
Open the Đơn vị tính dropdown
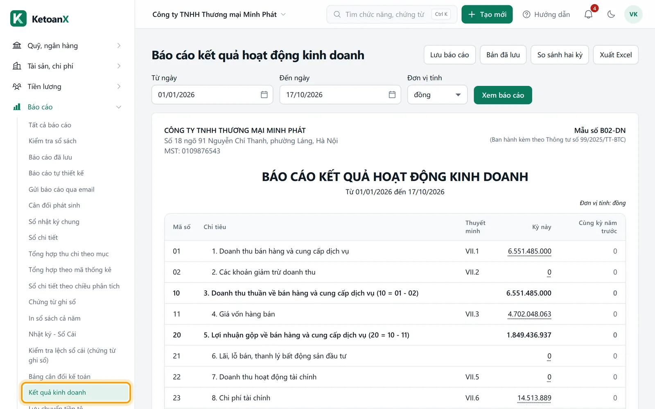[x=437, y=94]
